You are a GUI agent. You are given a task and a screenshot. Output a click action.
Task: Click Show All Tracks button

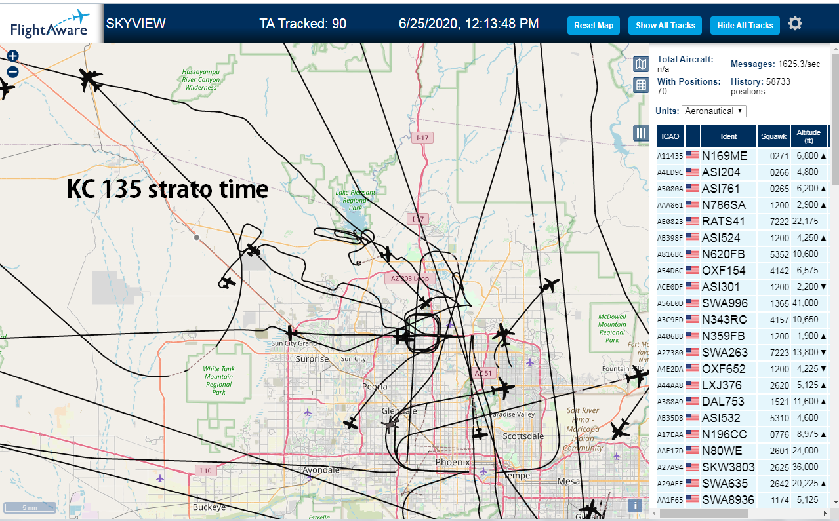[665, 26]
